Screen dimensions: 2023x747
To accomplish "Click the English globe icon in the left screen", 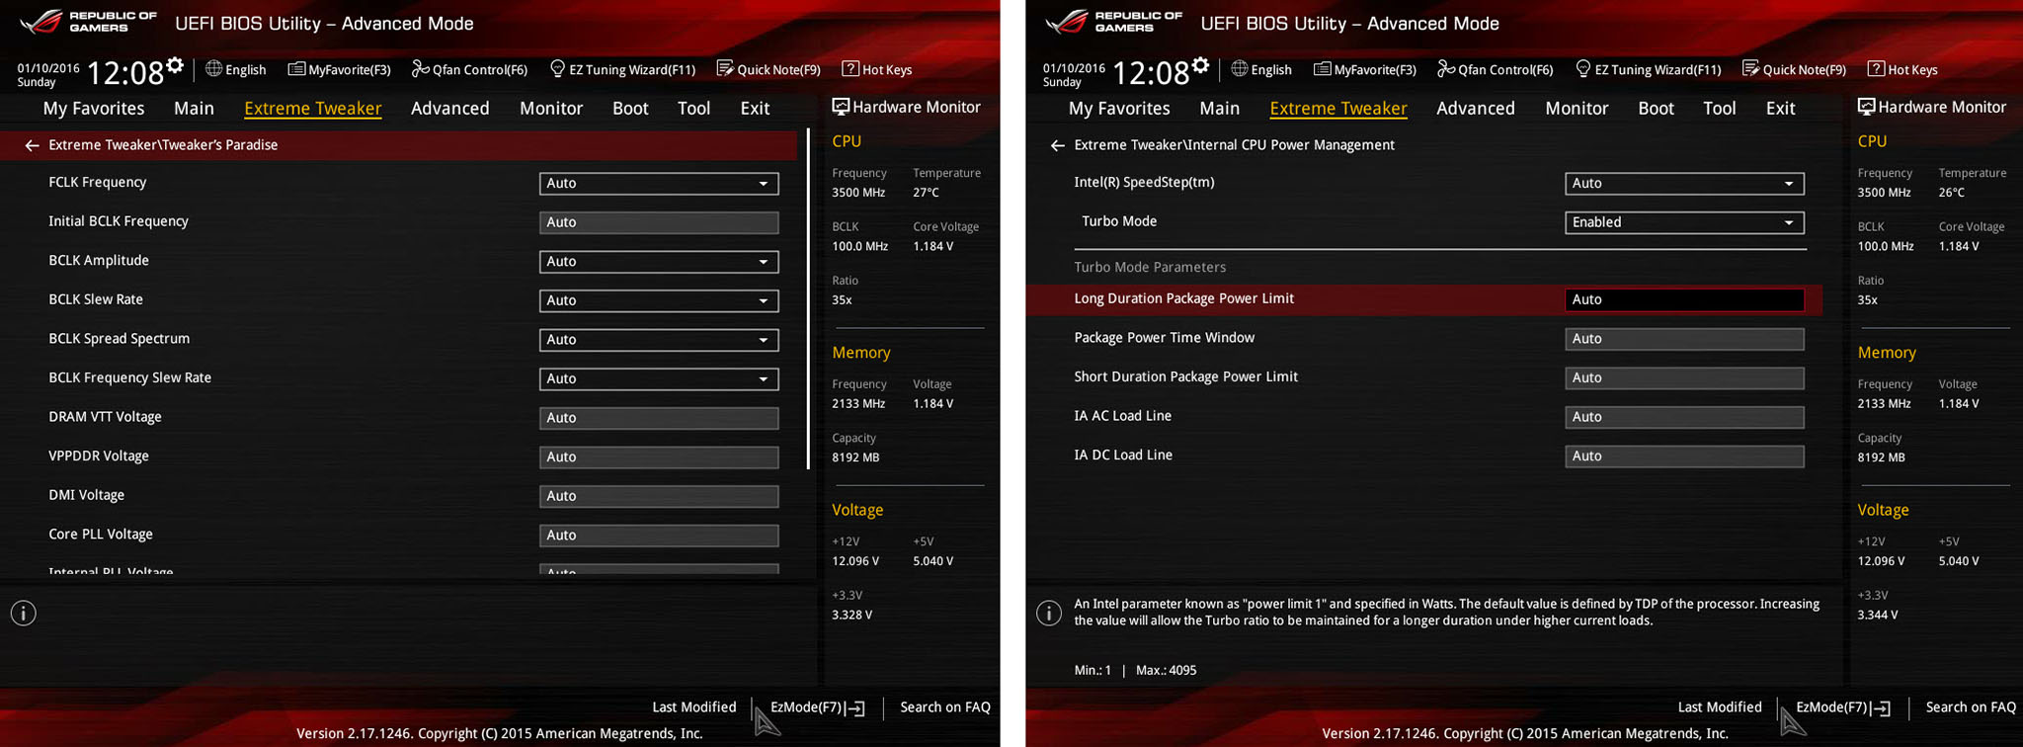I will [x=213, y=69].
